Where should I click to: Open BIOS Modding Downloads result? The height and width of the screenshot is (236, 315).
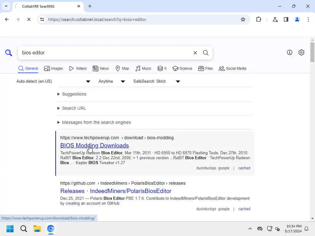[94, 145]
